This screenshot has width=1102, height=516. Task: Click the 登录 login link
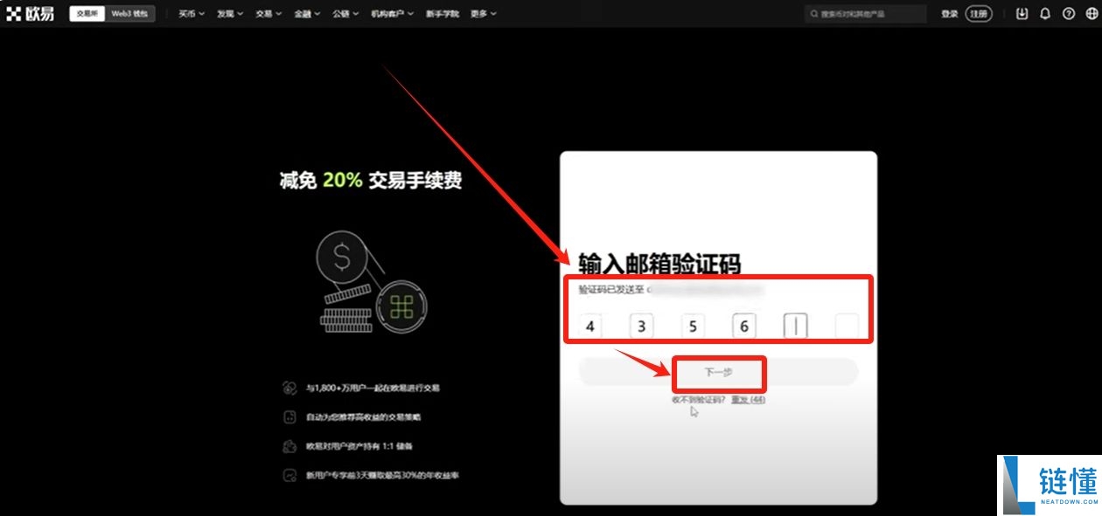pyautogui.click(x=950, y=14)
